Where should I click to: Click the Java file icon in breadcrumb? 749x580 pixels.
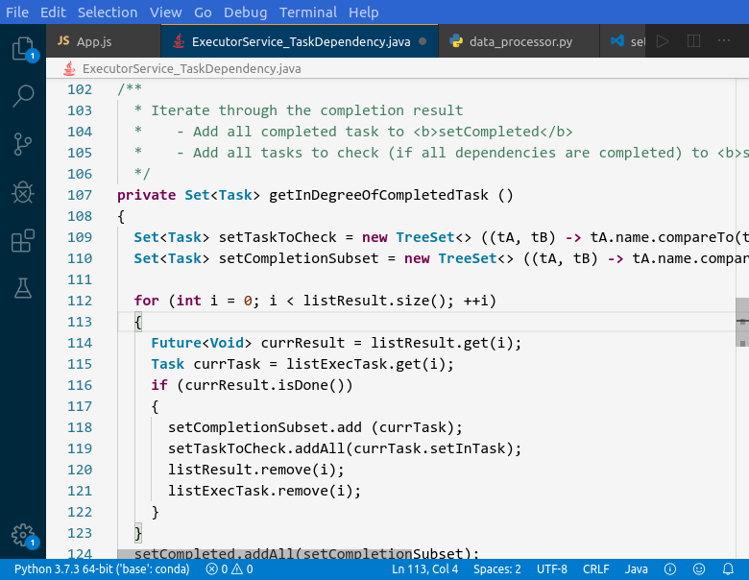coord(69,69)
